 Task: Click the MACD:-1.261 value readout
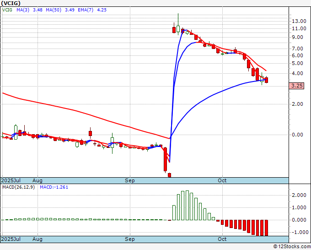click(x=54, y=187)
